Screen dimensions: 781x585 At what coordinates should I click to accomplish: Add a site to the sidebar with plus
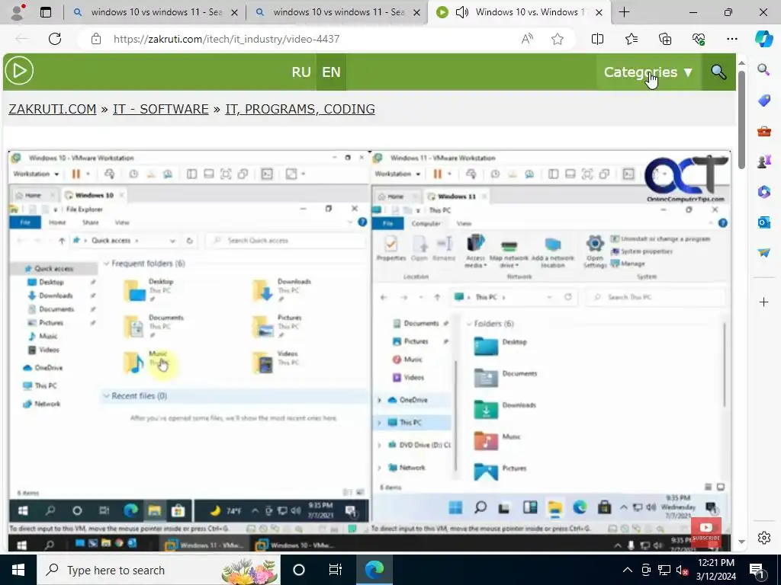(x=763, y=302)
